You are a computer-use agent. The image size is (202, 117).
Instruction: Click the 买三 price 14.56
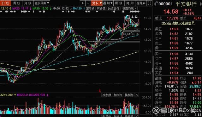coord(174,63)
